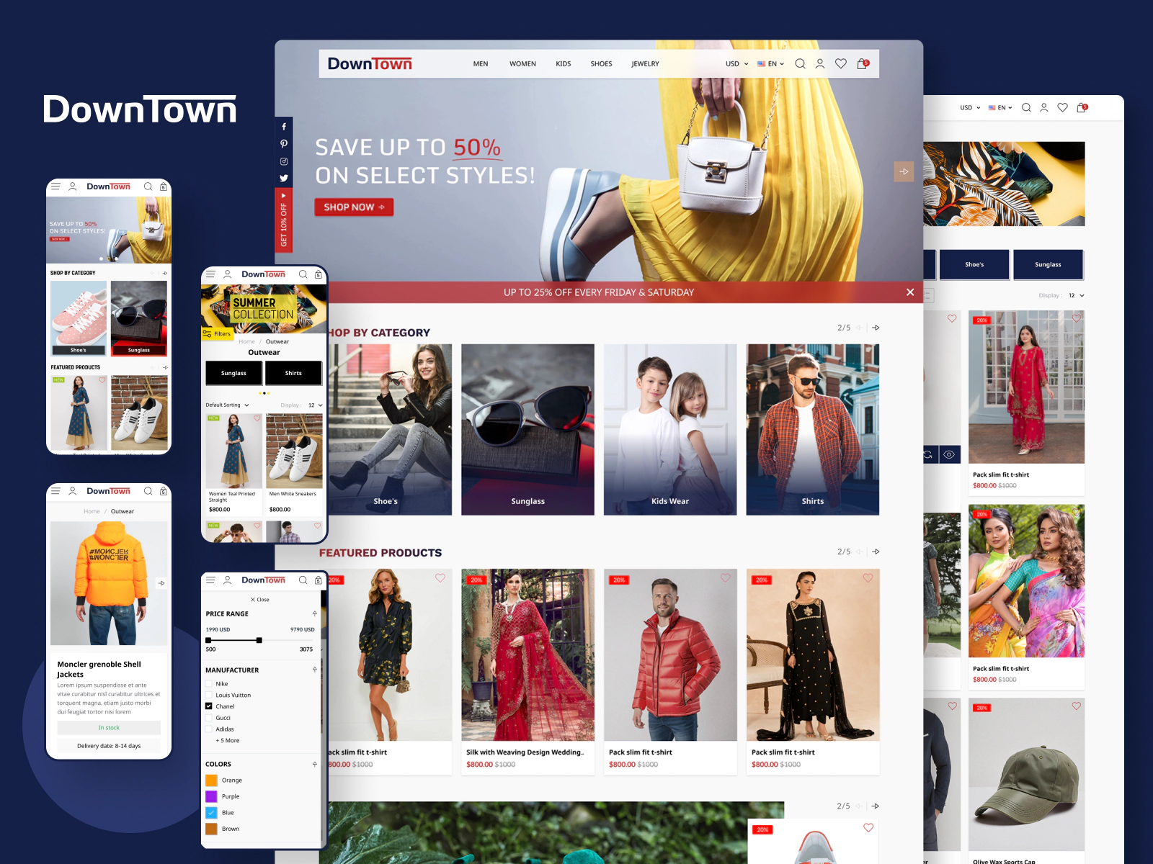Screen dimensions: 1153x864
Task: Open search in the main header
Action: point(800,64)
